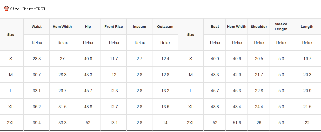
Task: Select the S outseam value 12.4
Action: coord(165,59)
